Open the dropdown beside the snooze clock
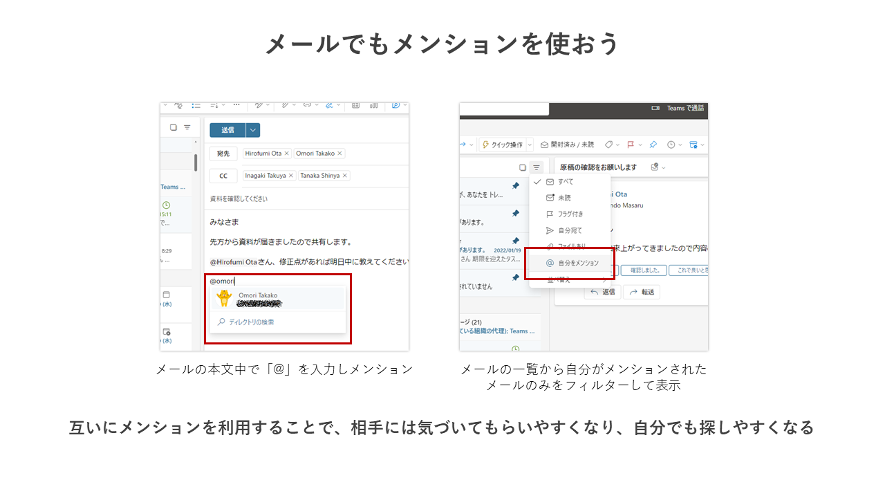885x498 pixels. pos(680,145)
